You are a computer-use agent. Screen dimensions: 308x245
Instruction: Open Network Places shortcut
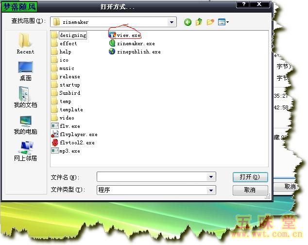click(25, 150)
